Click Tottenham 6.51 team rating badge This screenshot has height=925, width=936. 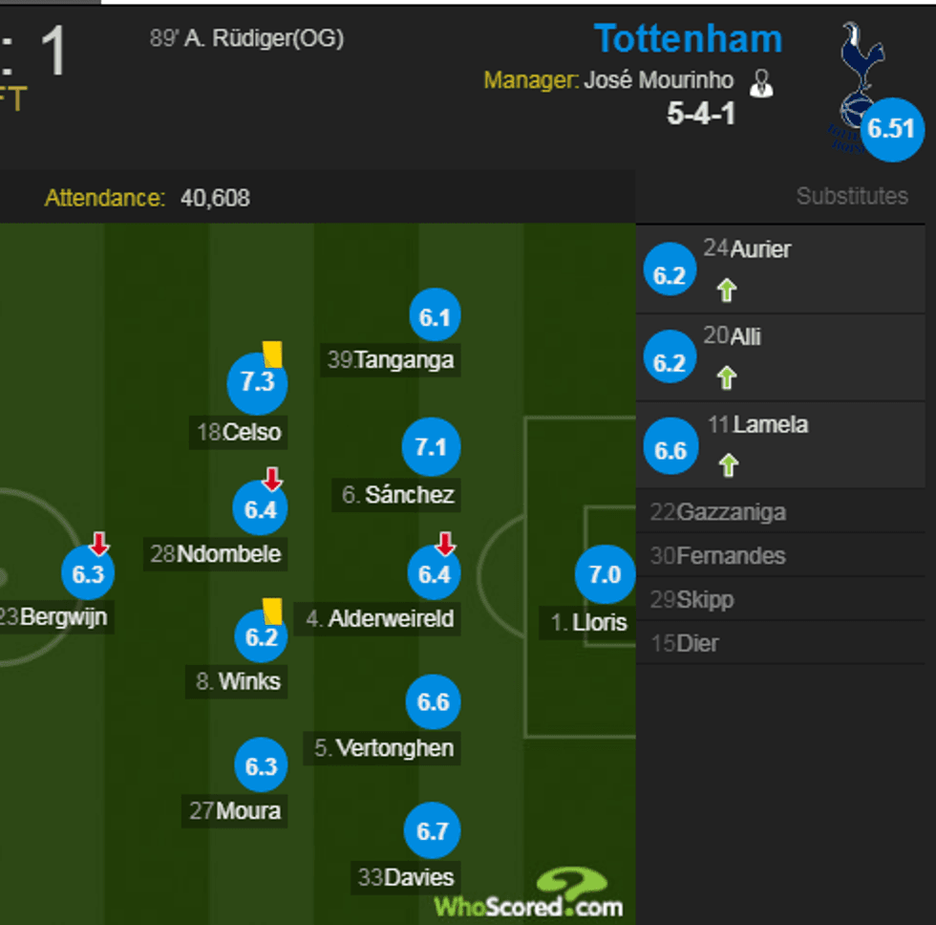pyautogui.click(x=891, y=128)
